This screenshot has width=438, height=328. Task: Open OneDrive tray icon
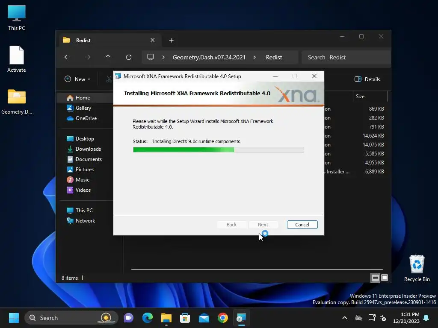coord(358,318)
